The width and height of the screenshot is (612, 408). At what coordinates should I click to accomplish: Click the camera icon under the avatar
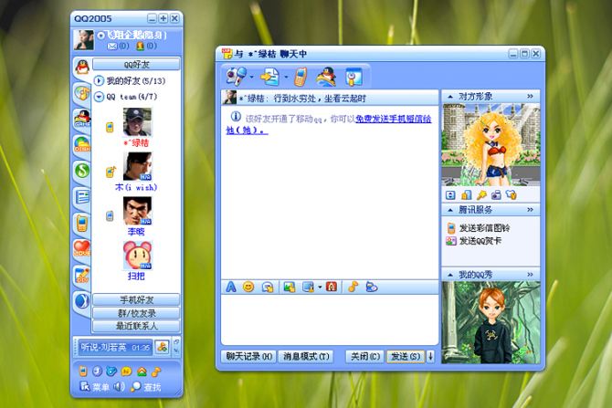click(496, 194)
